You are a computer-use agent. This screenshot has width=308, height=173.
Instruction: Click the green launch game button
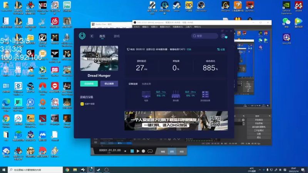pyautogui.click(x=89, y=83)
